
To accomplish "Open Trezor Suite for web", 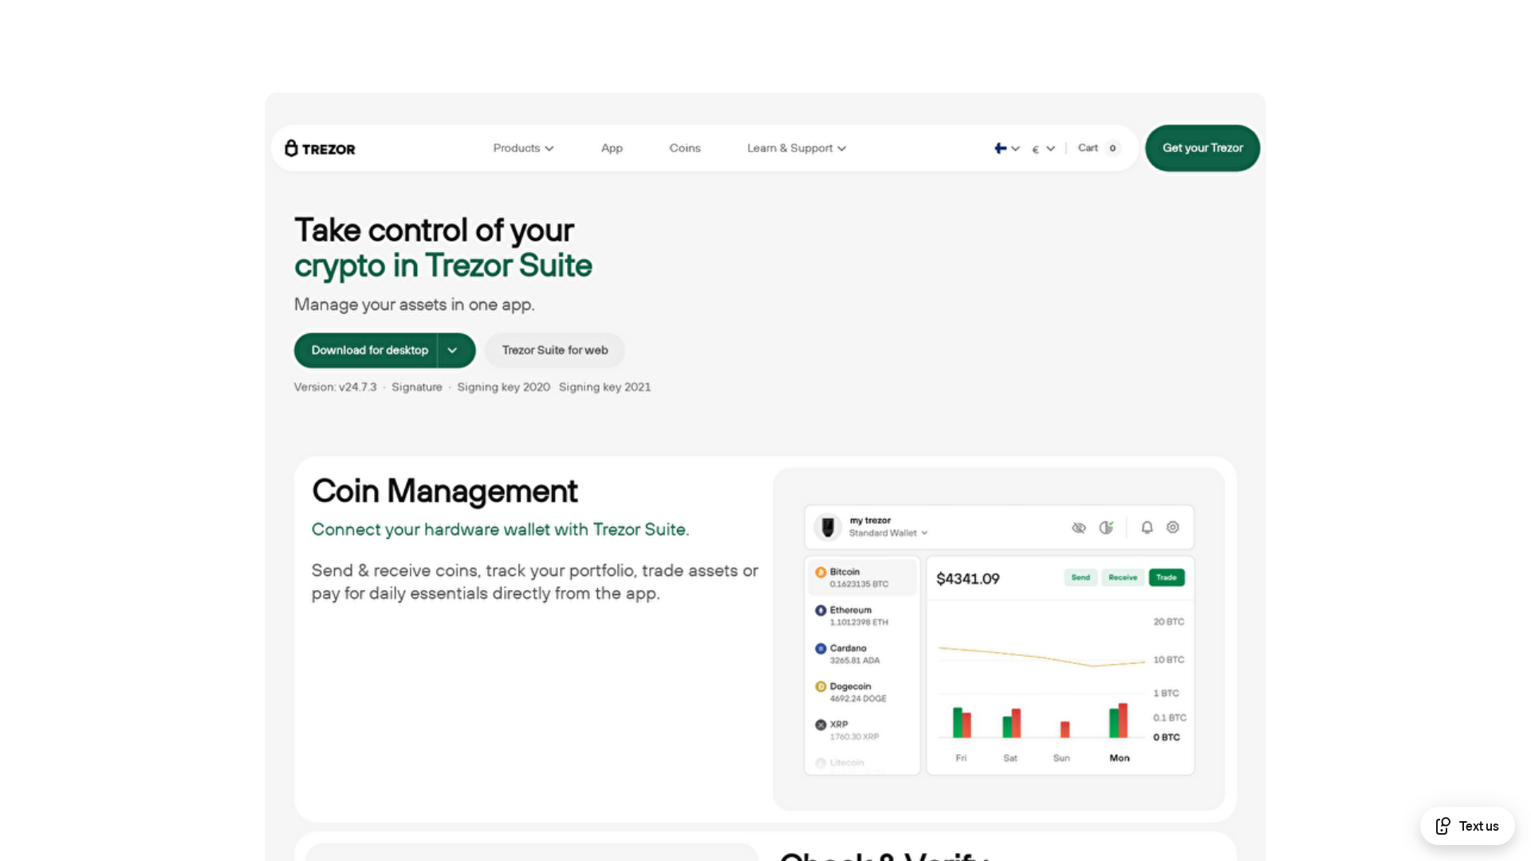I will (555, 350).
